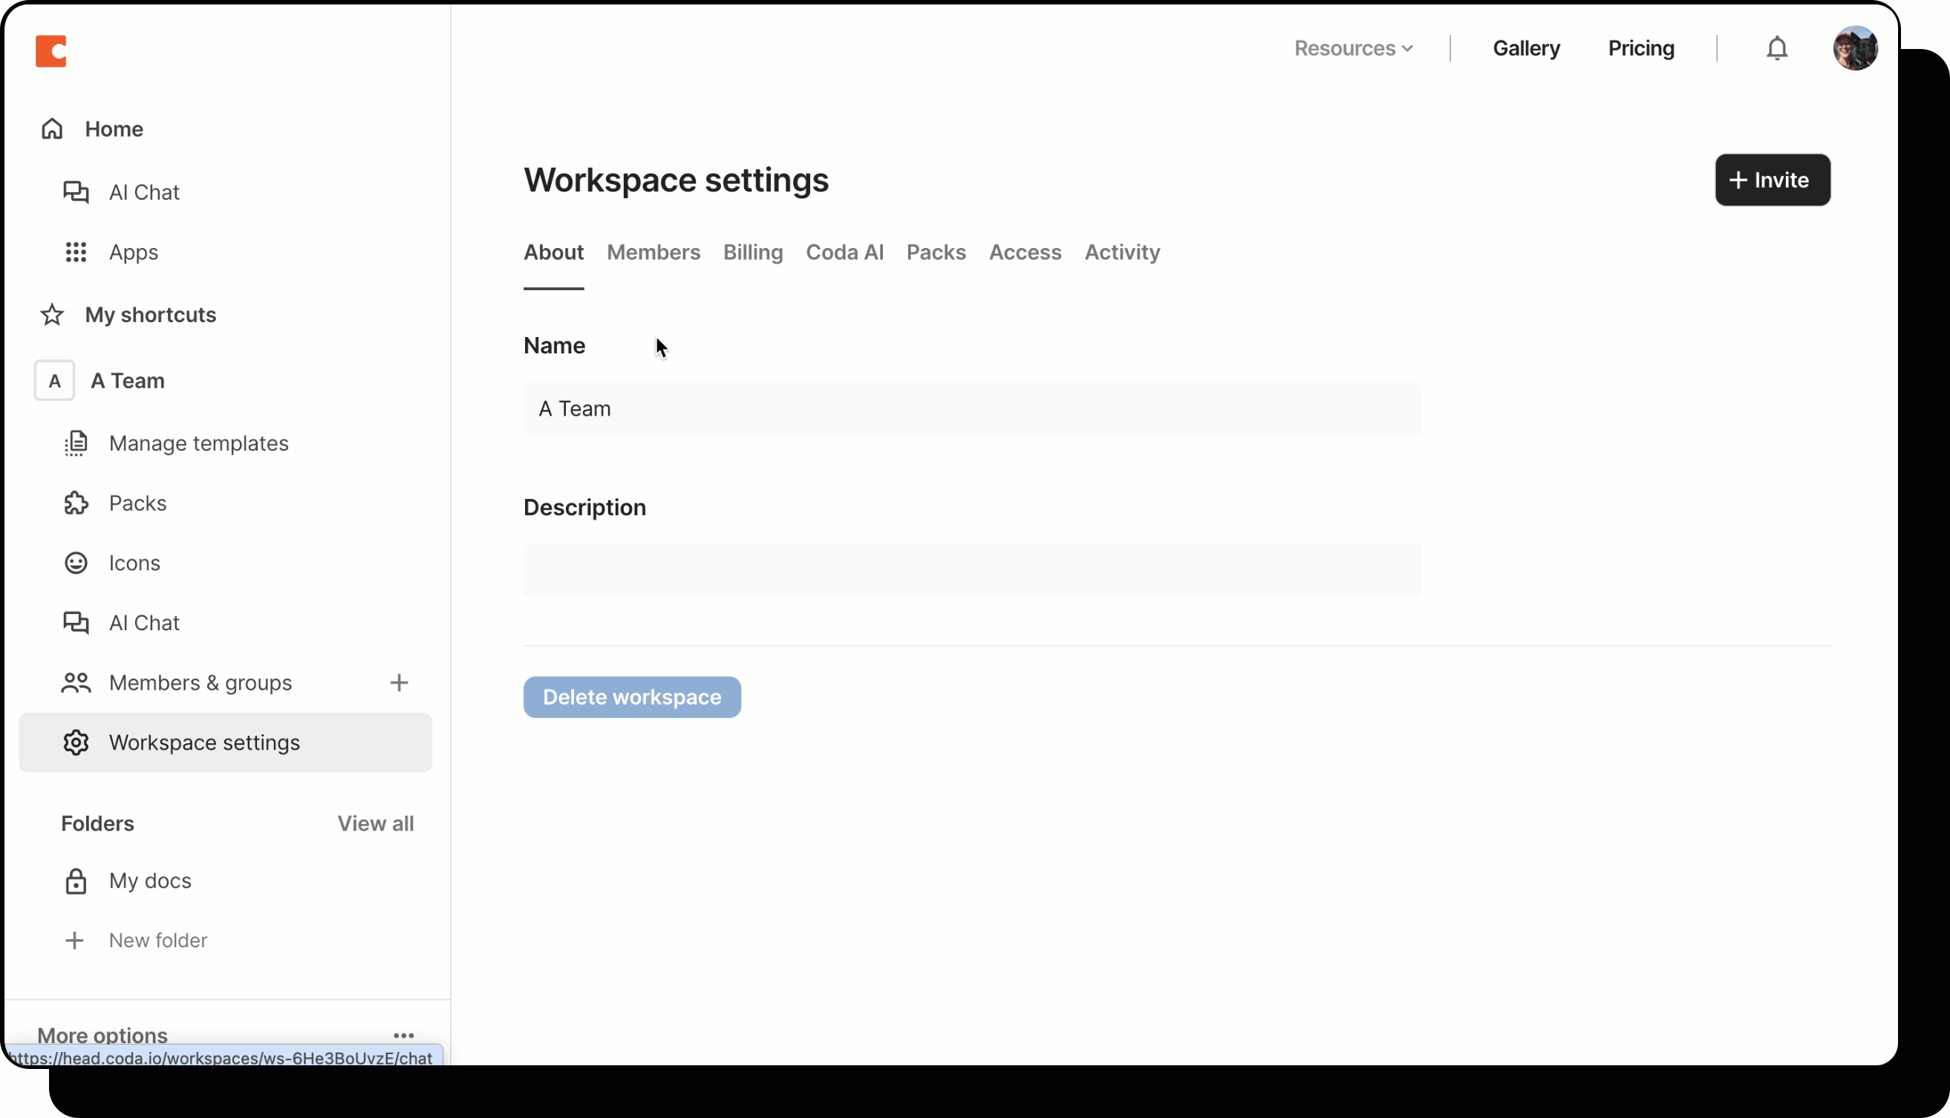Image resolution: width=1950 pixels, height=1118 pixels.
Task: Click the plus icon next to Members & groups
Action: [x=400, y=683]
